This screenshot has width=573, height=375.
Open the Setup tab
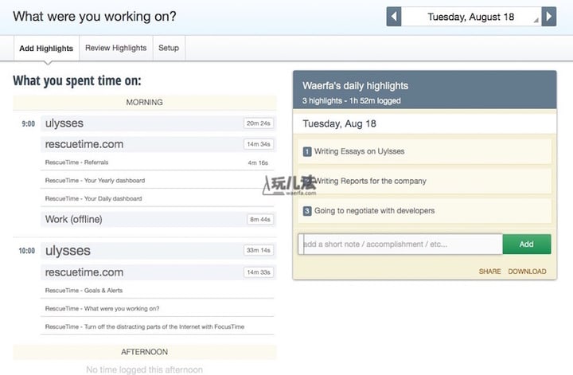point(169,48)
